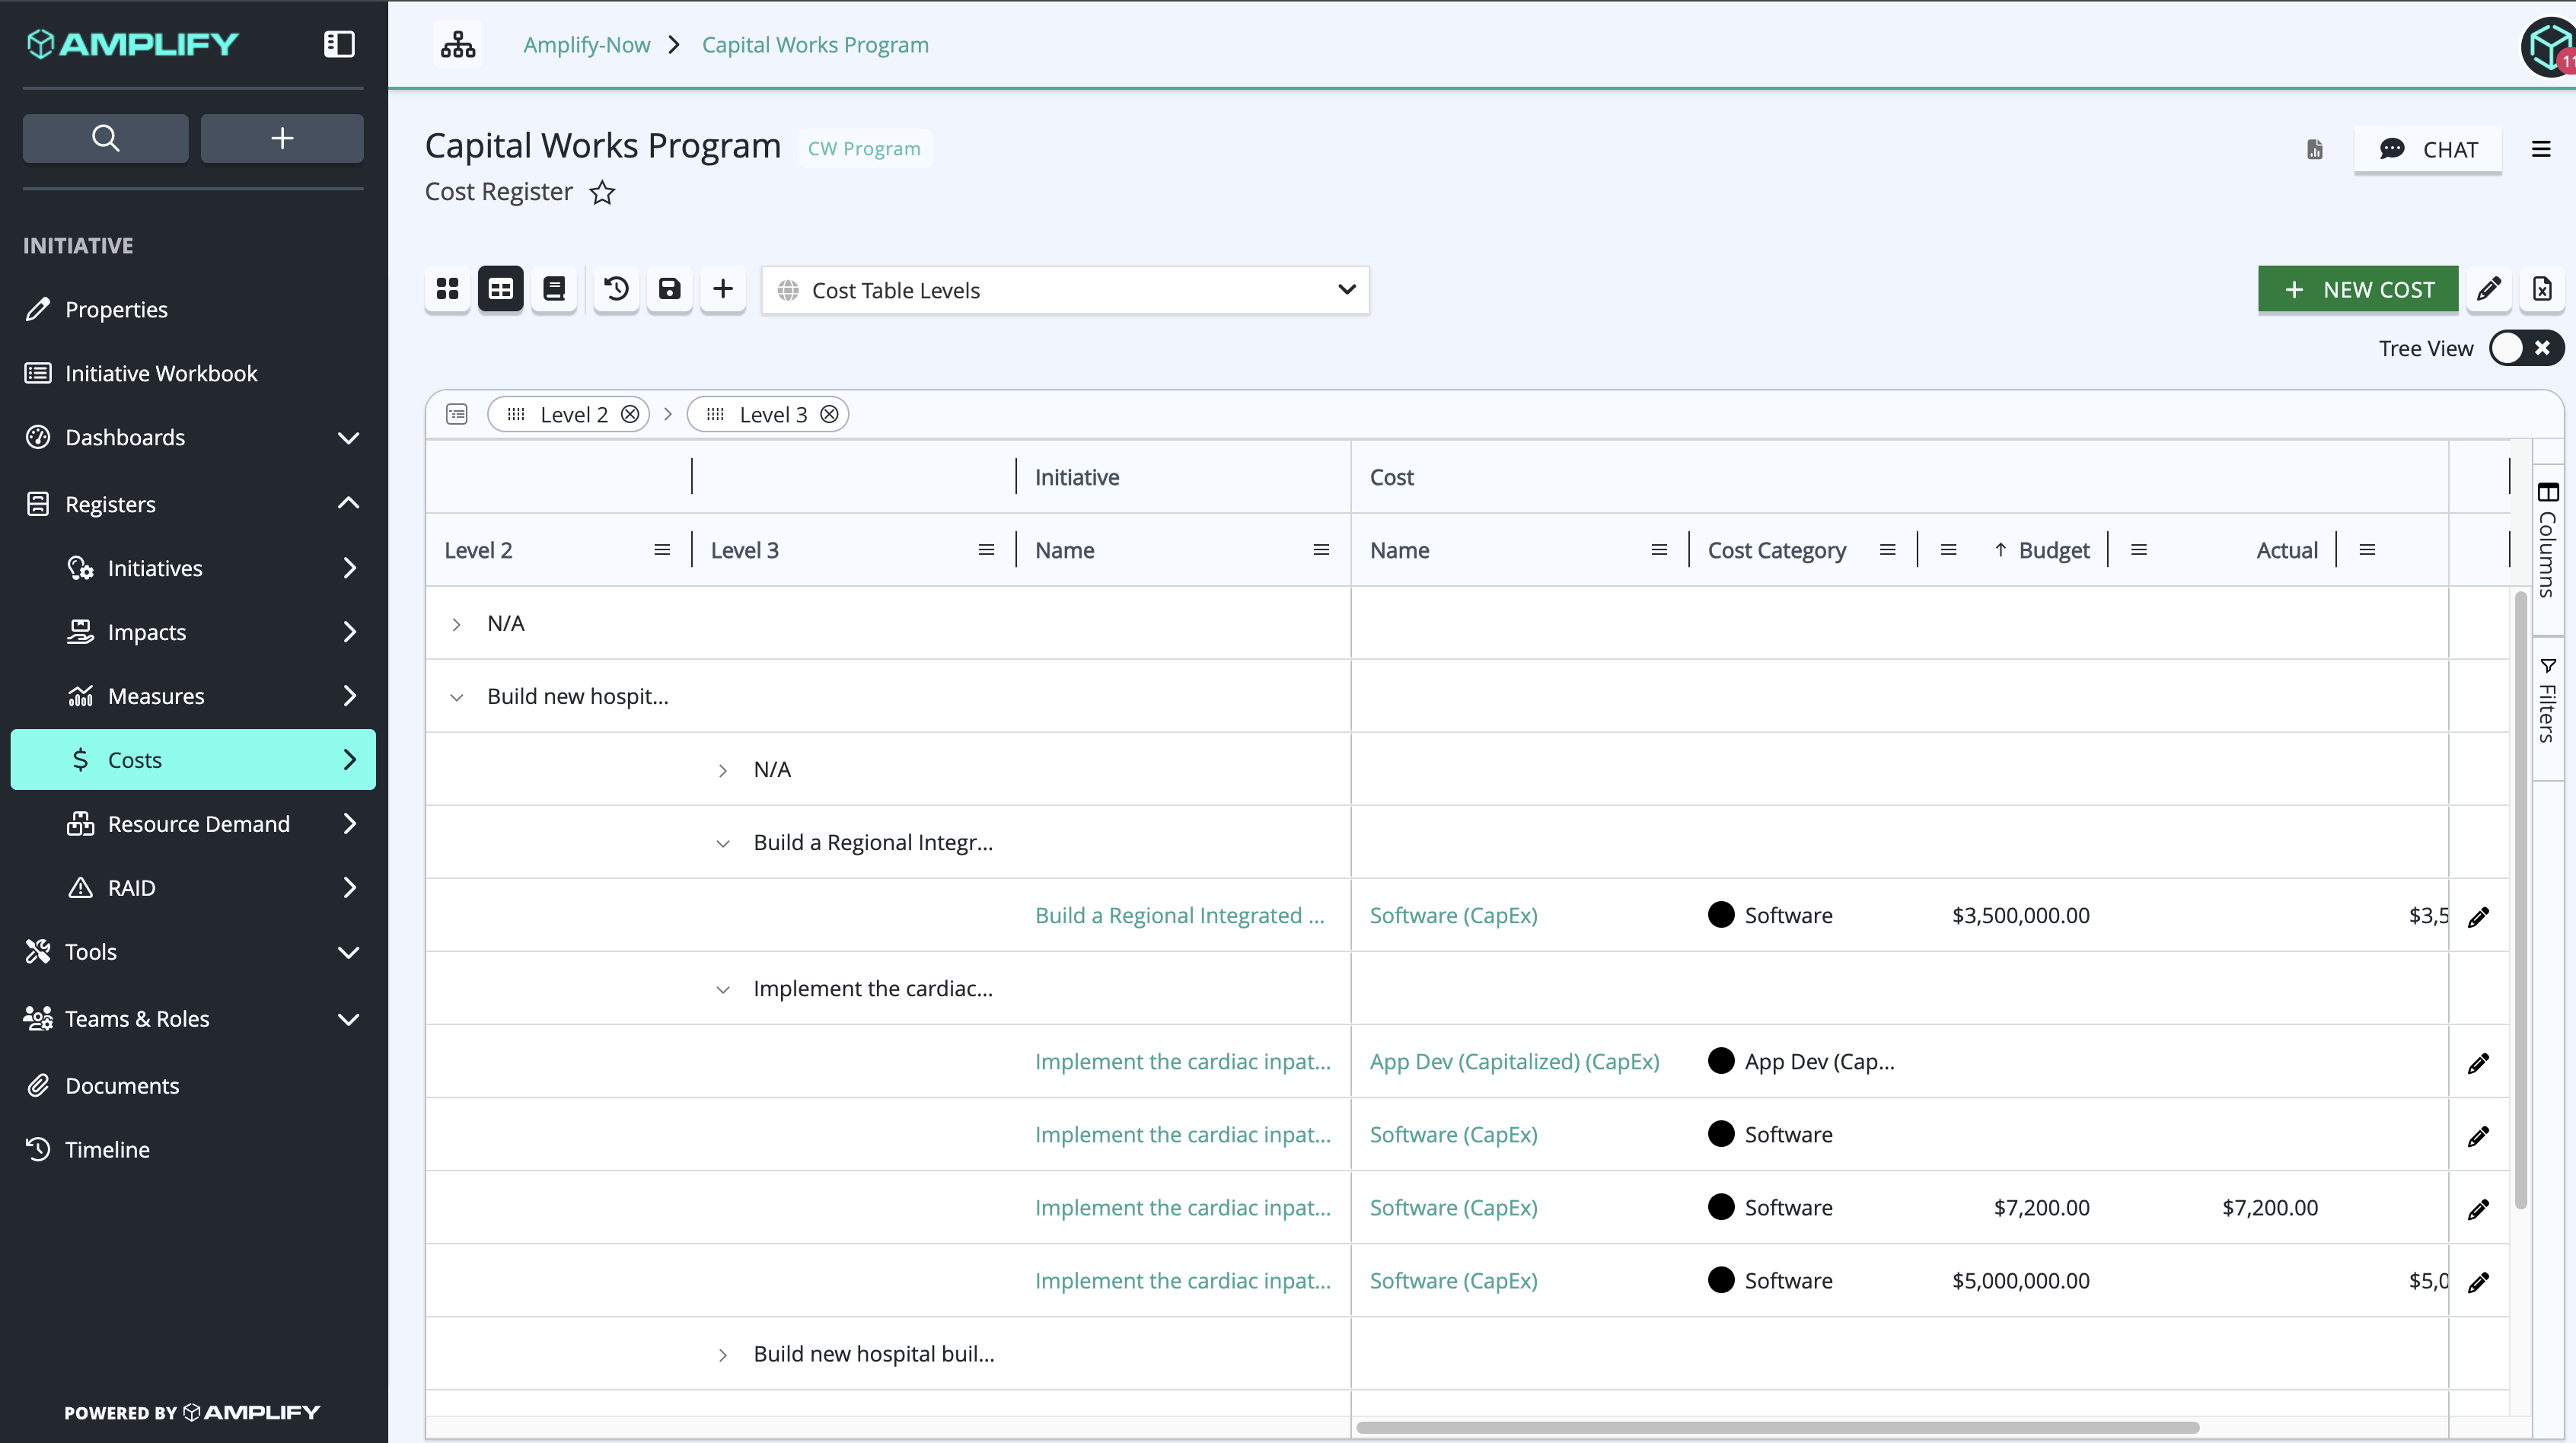Click the horizontal table scrollbar
Viewport: 2576px width, 1443px height.
tap(1777, 1428)
